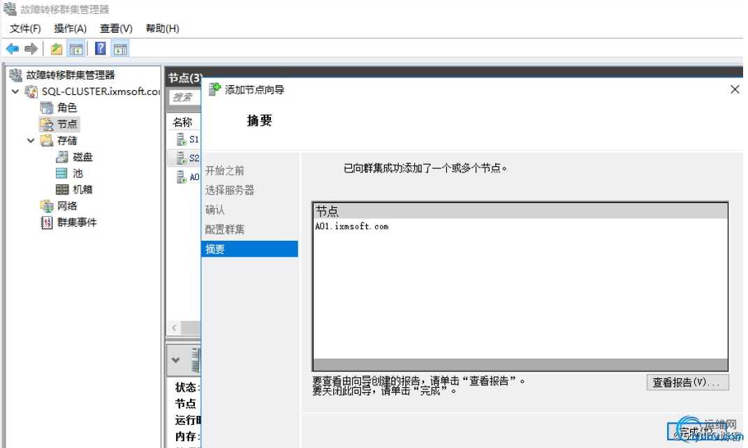This screenshot has width=748, height=448.
Task: Click the 开始之前 wizard step
Action: coord(225,171)
